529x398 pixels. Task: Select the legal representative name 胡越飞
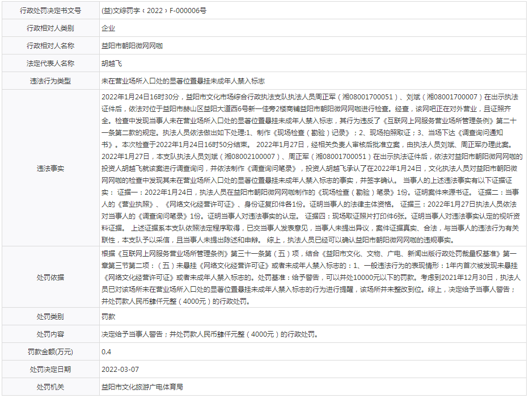click(x=112, y=64)
